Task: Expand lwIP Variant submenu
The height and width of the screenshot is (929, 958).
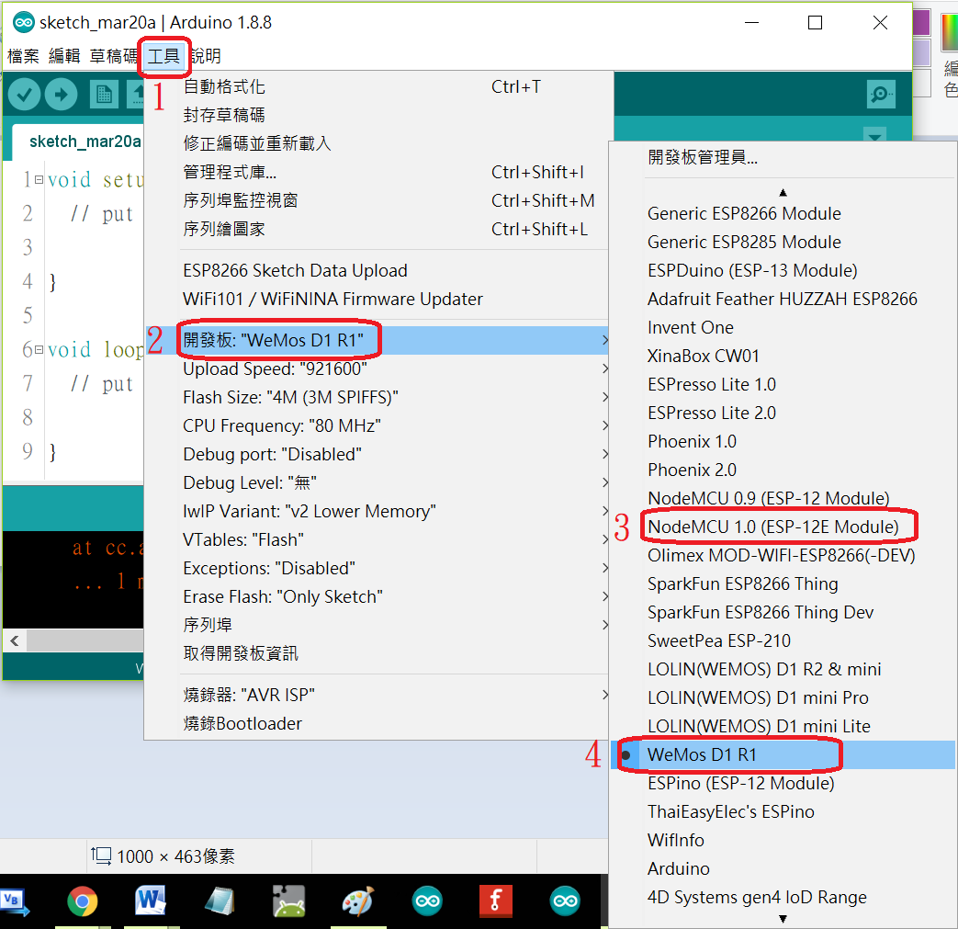Action: click(377, 511)
